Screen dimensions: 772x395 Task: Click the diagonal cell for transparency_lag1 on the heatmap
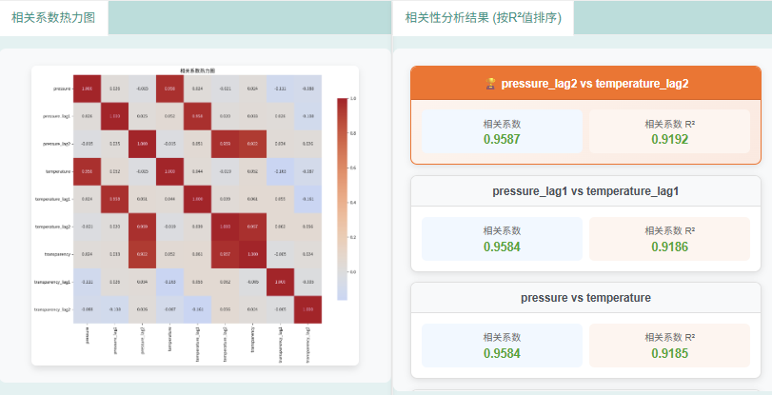click(280, 282)
